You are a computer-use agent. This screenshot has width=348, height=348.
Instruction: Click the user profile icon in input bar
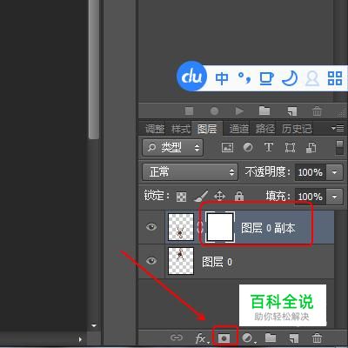[312, 78]
